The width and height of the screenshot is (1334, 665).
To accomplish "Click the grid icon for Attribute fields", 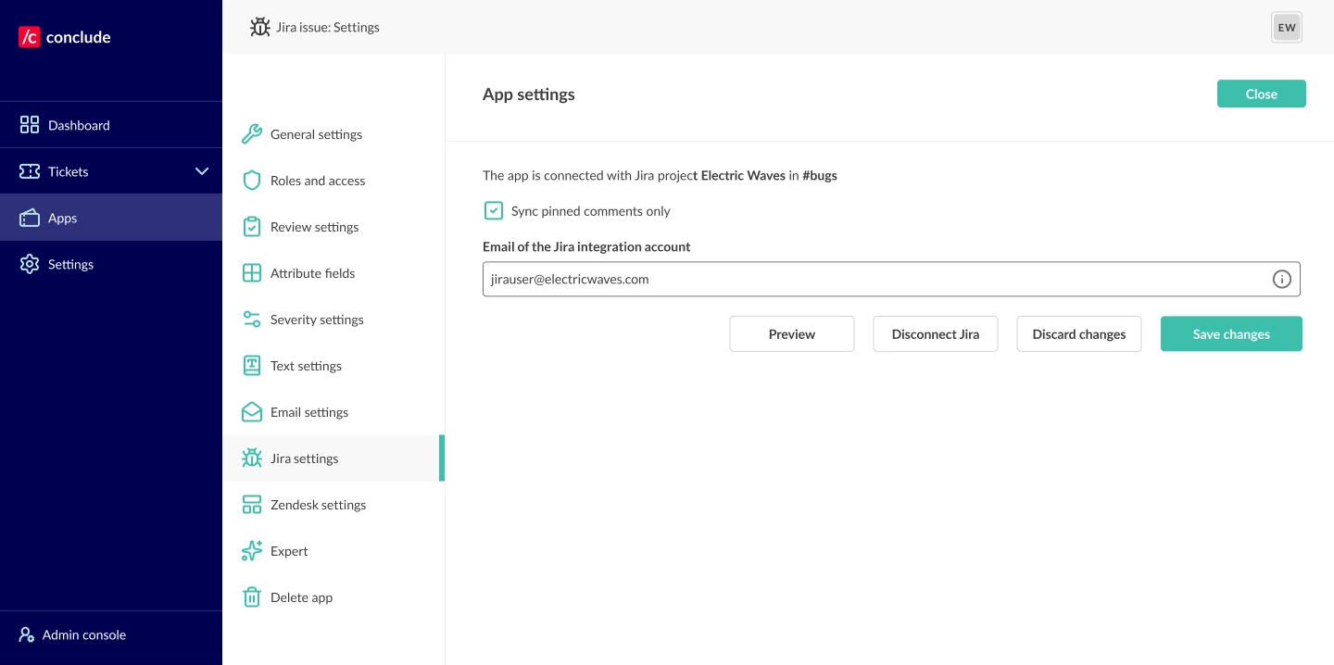I will (x=251, y=273).
